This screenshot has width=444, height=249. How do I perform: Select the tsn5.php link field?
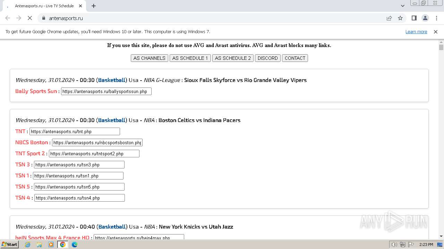pos(79,187)
